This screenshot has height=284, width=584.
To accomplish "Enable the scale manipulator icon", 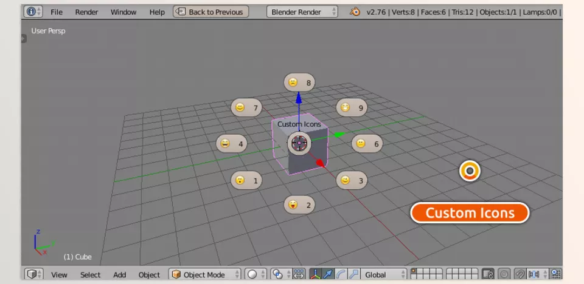I will (353, 274).
